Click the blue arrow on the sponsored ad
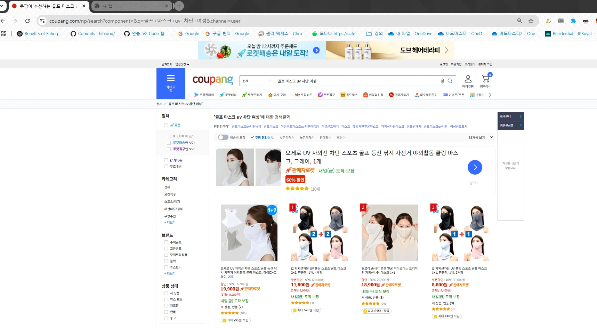The image size is (597, 328). (475, 167)
